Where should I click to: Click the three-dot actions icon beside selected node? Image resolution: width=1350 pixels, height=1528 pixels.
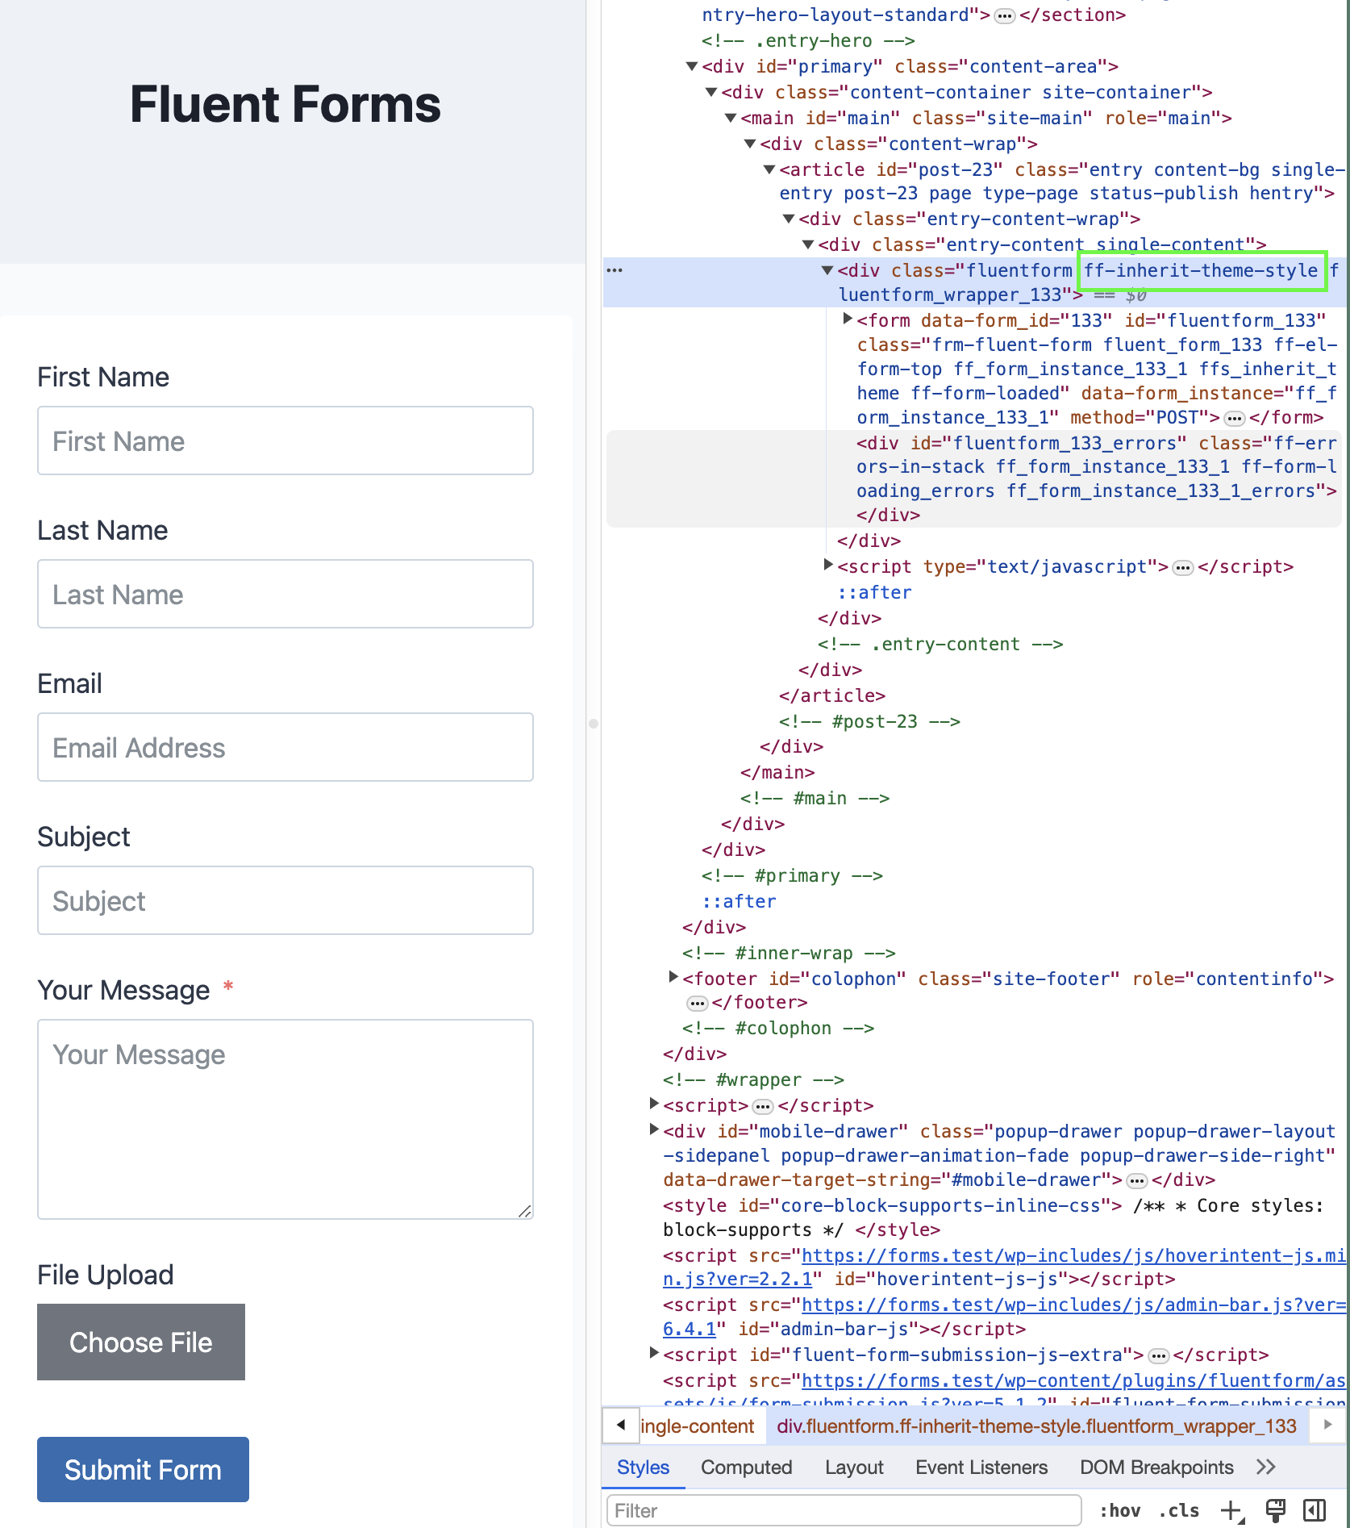pos(615,270)
